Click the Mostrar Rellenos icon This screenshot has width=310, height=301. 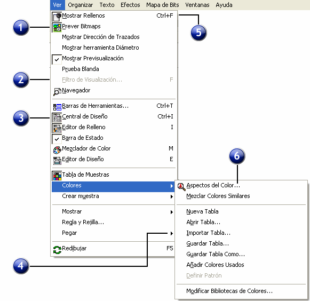coord(57,17)
